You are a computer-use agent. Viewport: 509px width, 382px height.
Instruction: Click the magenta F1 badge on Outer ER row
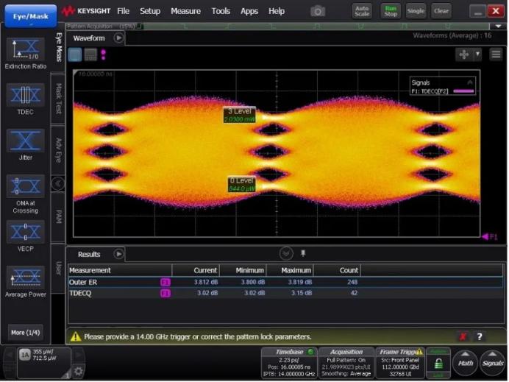(165, 281)
